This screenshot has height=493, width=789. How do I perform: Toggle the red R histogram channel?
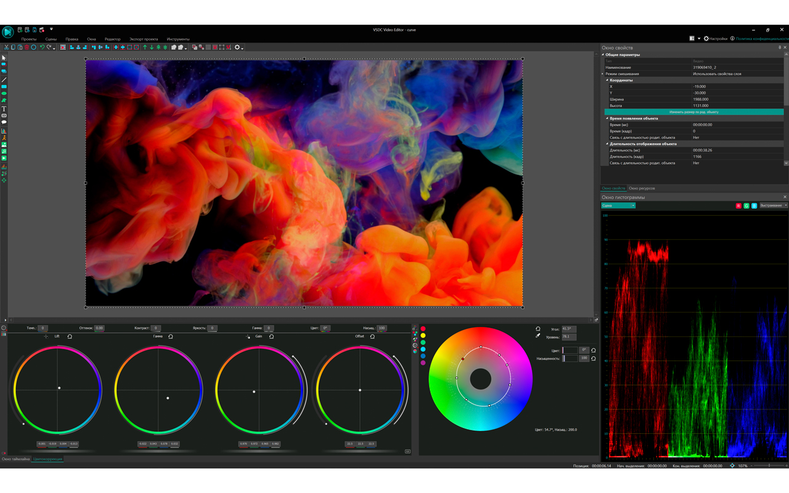tap(738, 205)
